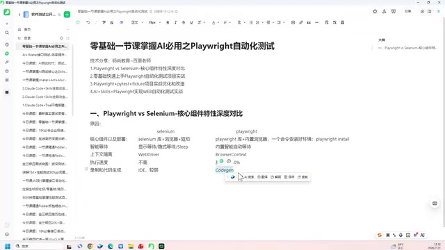Open the text alignment dropdown
The height and width of the screenshot is (250, 445).
241,22
